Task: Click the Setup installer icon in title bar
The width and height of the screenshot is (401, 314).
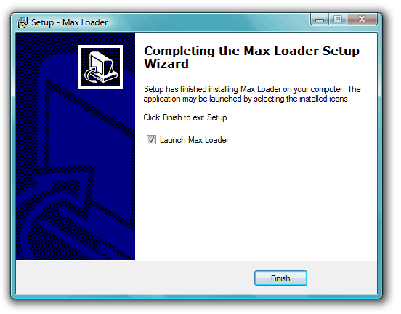Action: [22, 22]
